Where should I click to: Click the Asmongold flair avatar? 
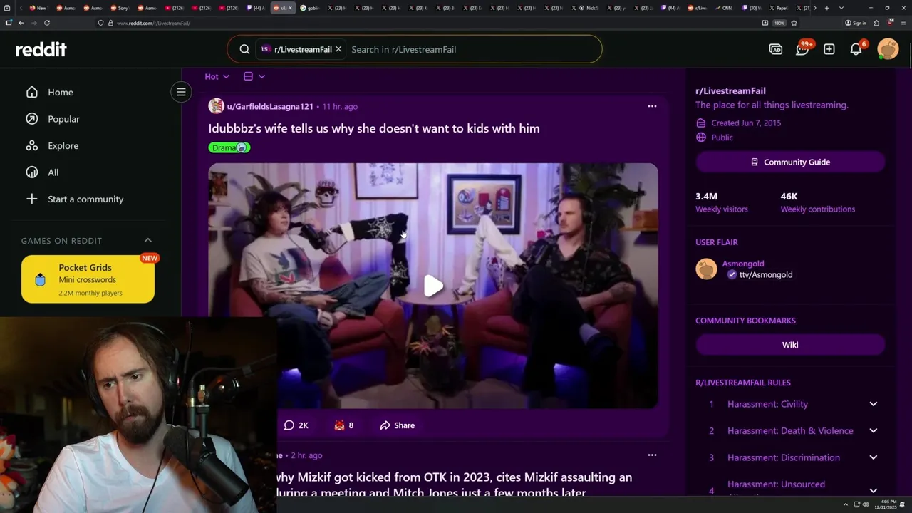pos(706,269)
